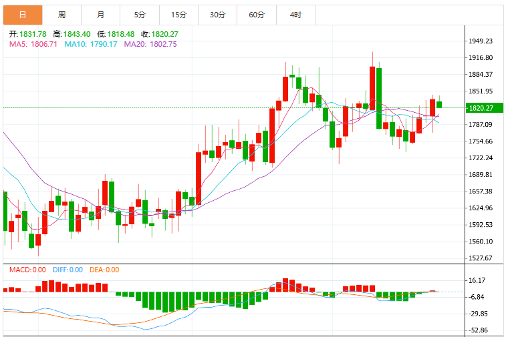
Task: Click the 1949.23 price axis label
Action: [x=481, y=41]
